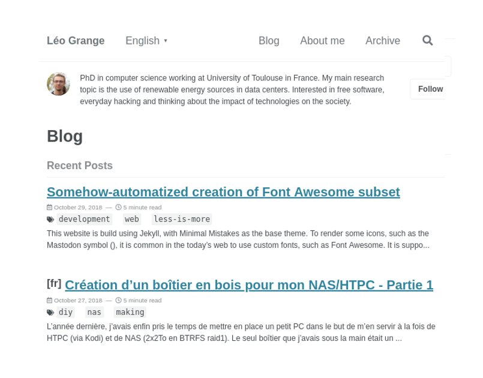
Task: Open the About me page
Action: coord(322,40)
